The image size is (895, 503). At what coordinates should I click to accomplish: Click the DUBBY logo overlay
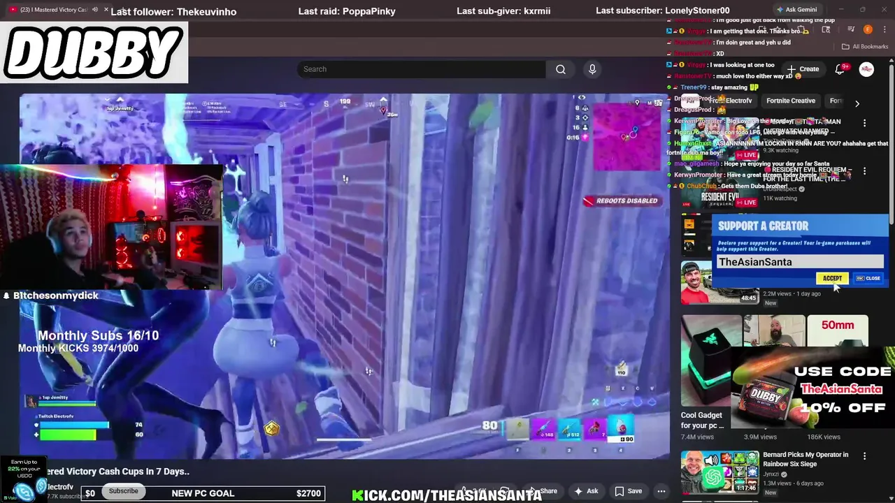tap(94, 54)
